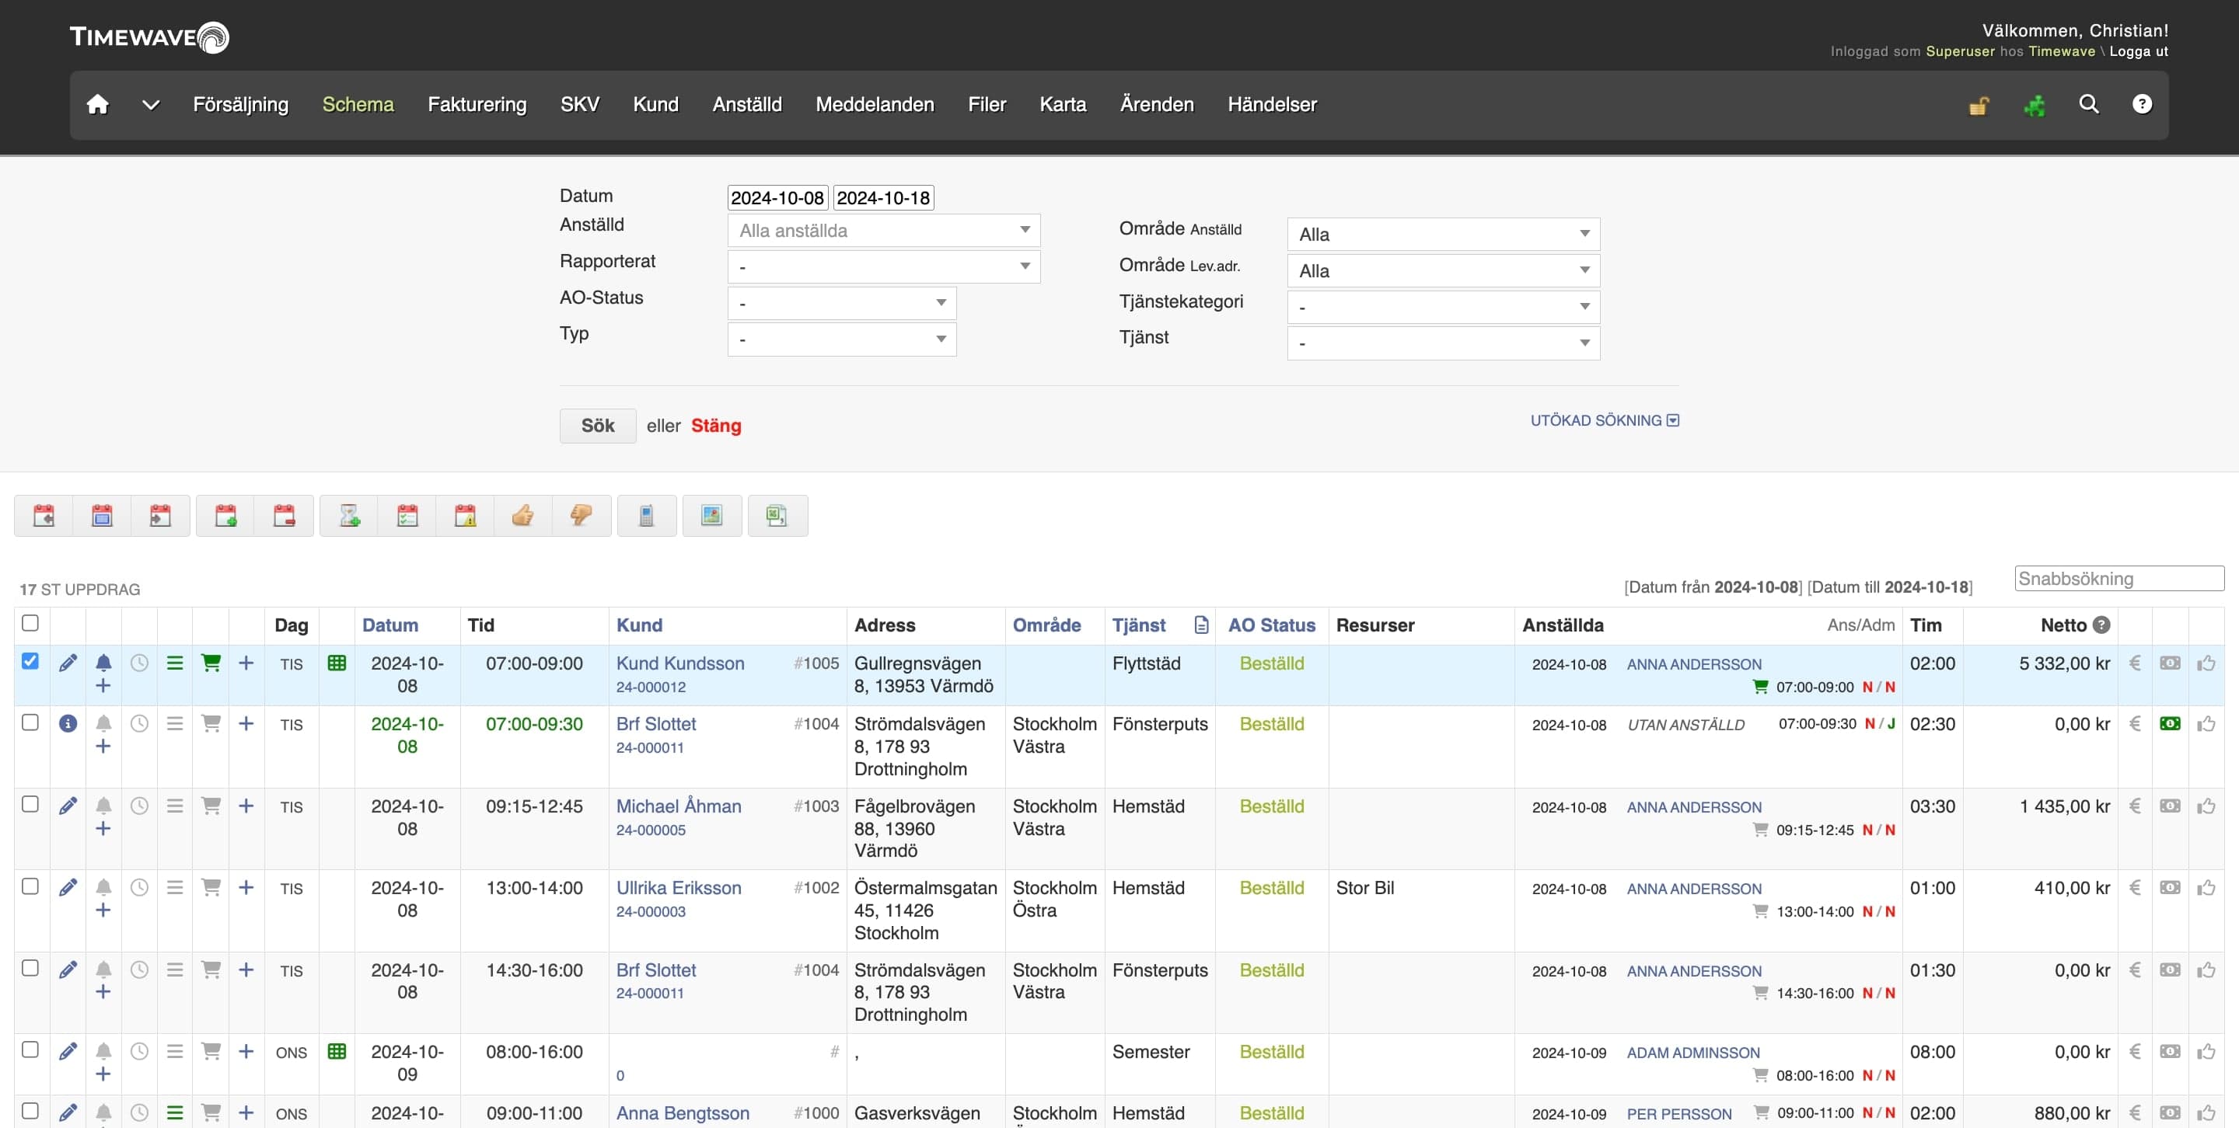Click the document icon in Tjänst column header
Screen dimensions: 2239x1128
[1201, 625]
